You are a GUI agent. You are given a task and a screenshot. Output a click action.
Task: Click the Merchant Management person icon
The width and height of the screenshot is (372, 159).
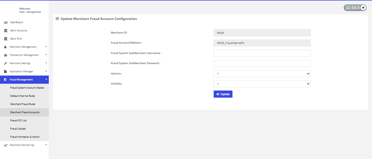(5, 47)
